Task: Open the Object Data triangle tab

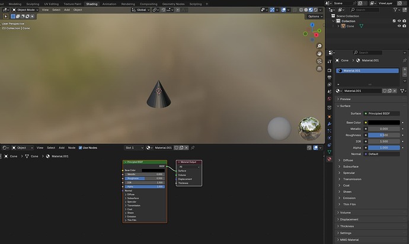Action: 330,152
